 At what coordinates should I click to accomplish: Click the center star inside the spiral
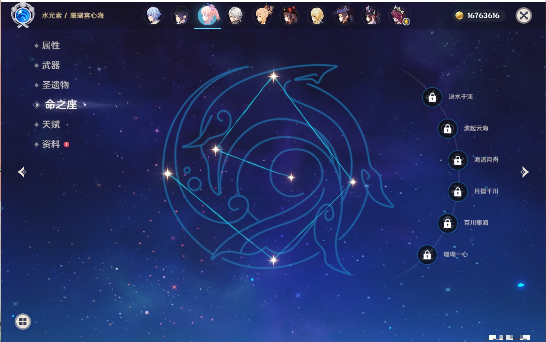pyautogui.click(x=291, y=177)
